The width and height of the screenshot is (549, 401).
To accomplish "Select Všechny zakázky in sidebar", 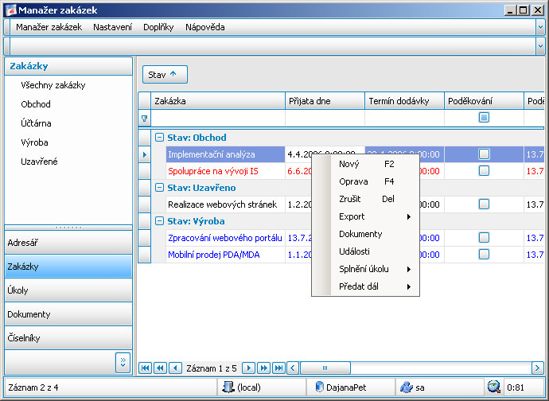I will [53, 85].
